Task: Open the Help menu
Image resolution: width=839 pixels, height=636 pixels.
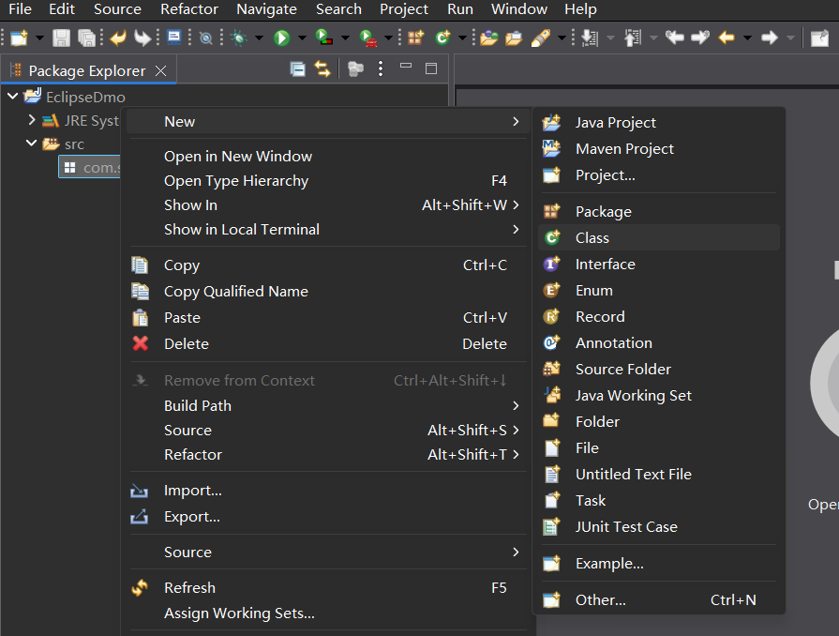Action: tap(580, 9)
